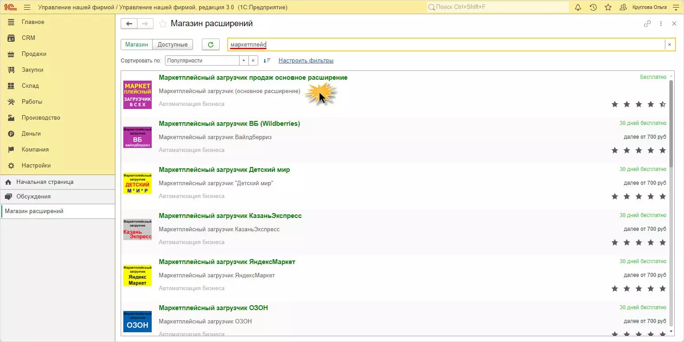
Task: Open the Работы section
Action: [57, 102]
